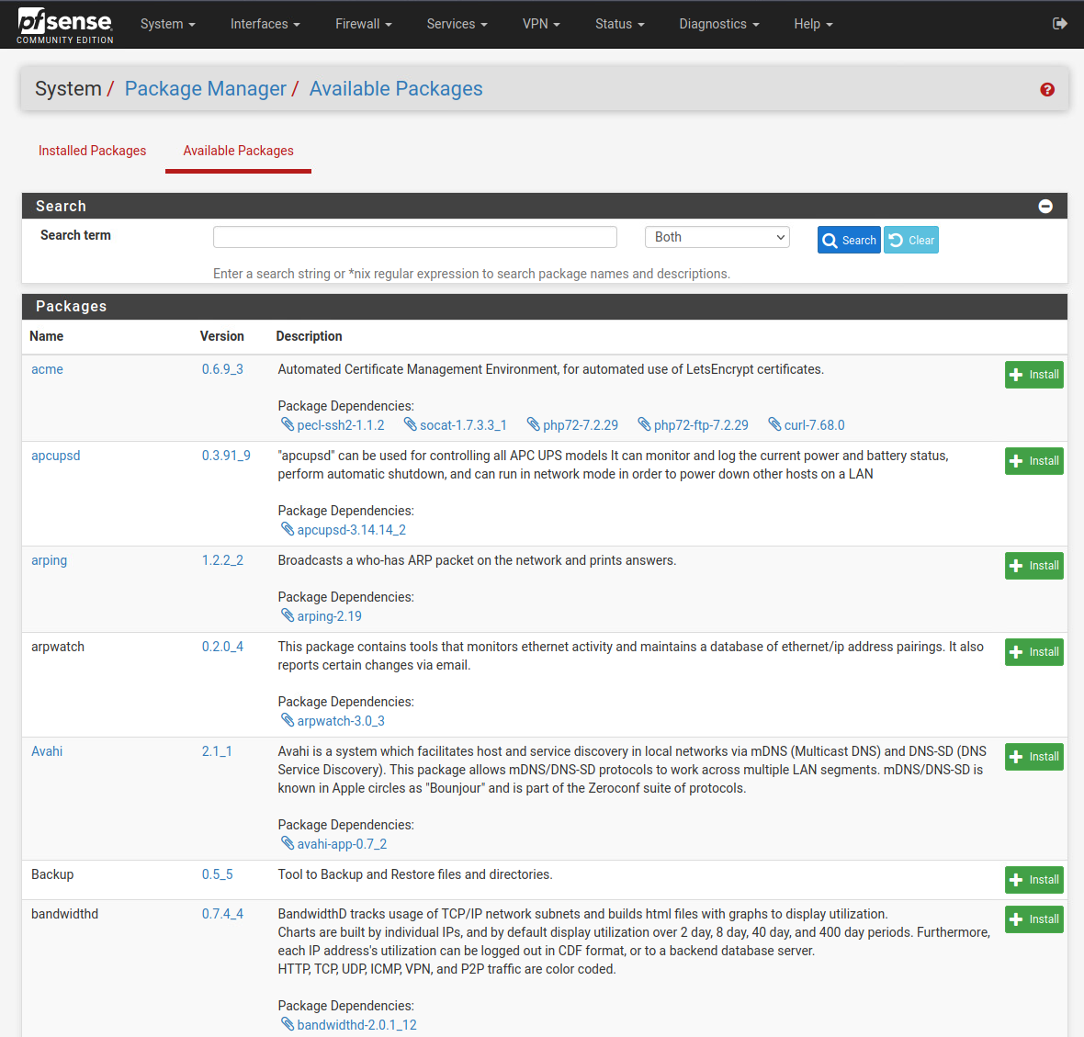Click the paperclip icon beside pecl-ssh2-1.1.2
Image resolution: width=1084 pixels, height=1037 pixels.
[288, 424]
